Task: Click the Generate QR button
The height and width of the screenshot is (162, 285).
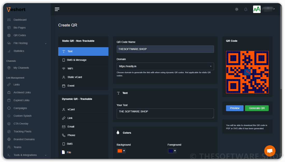Action: 257,108
